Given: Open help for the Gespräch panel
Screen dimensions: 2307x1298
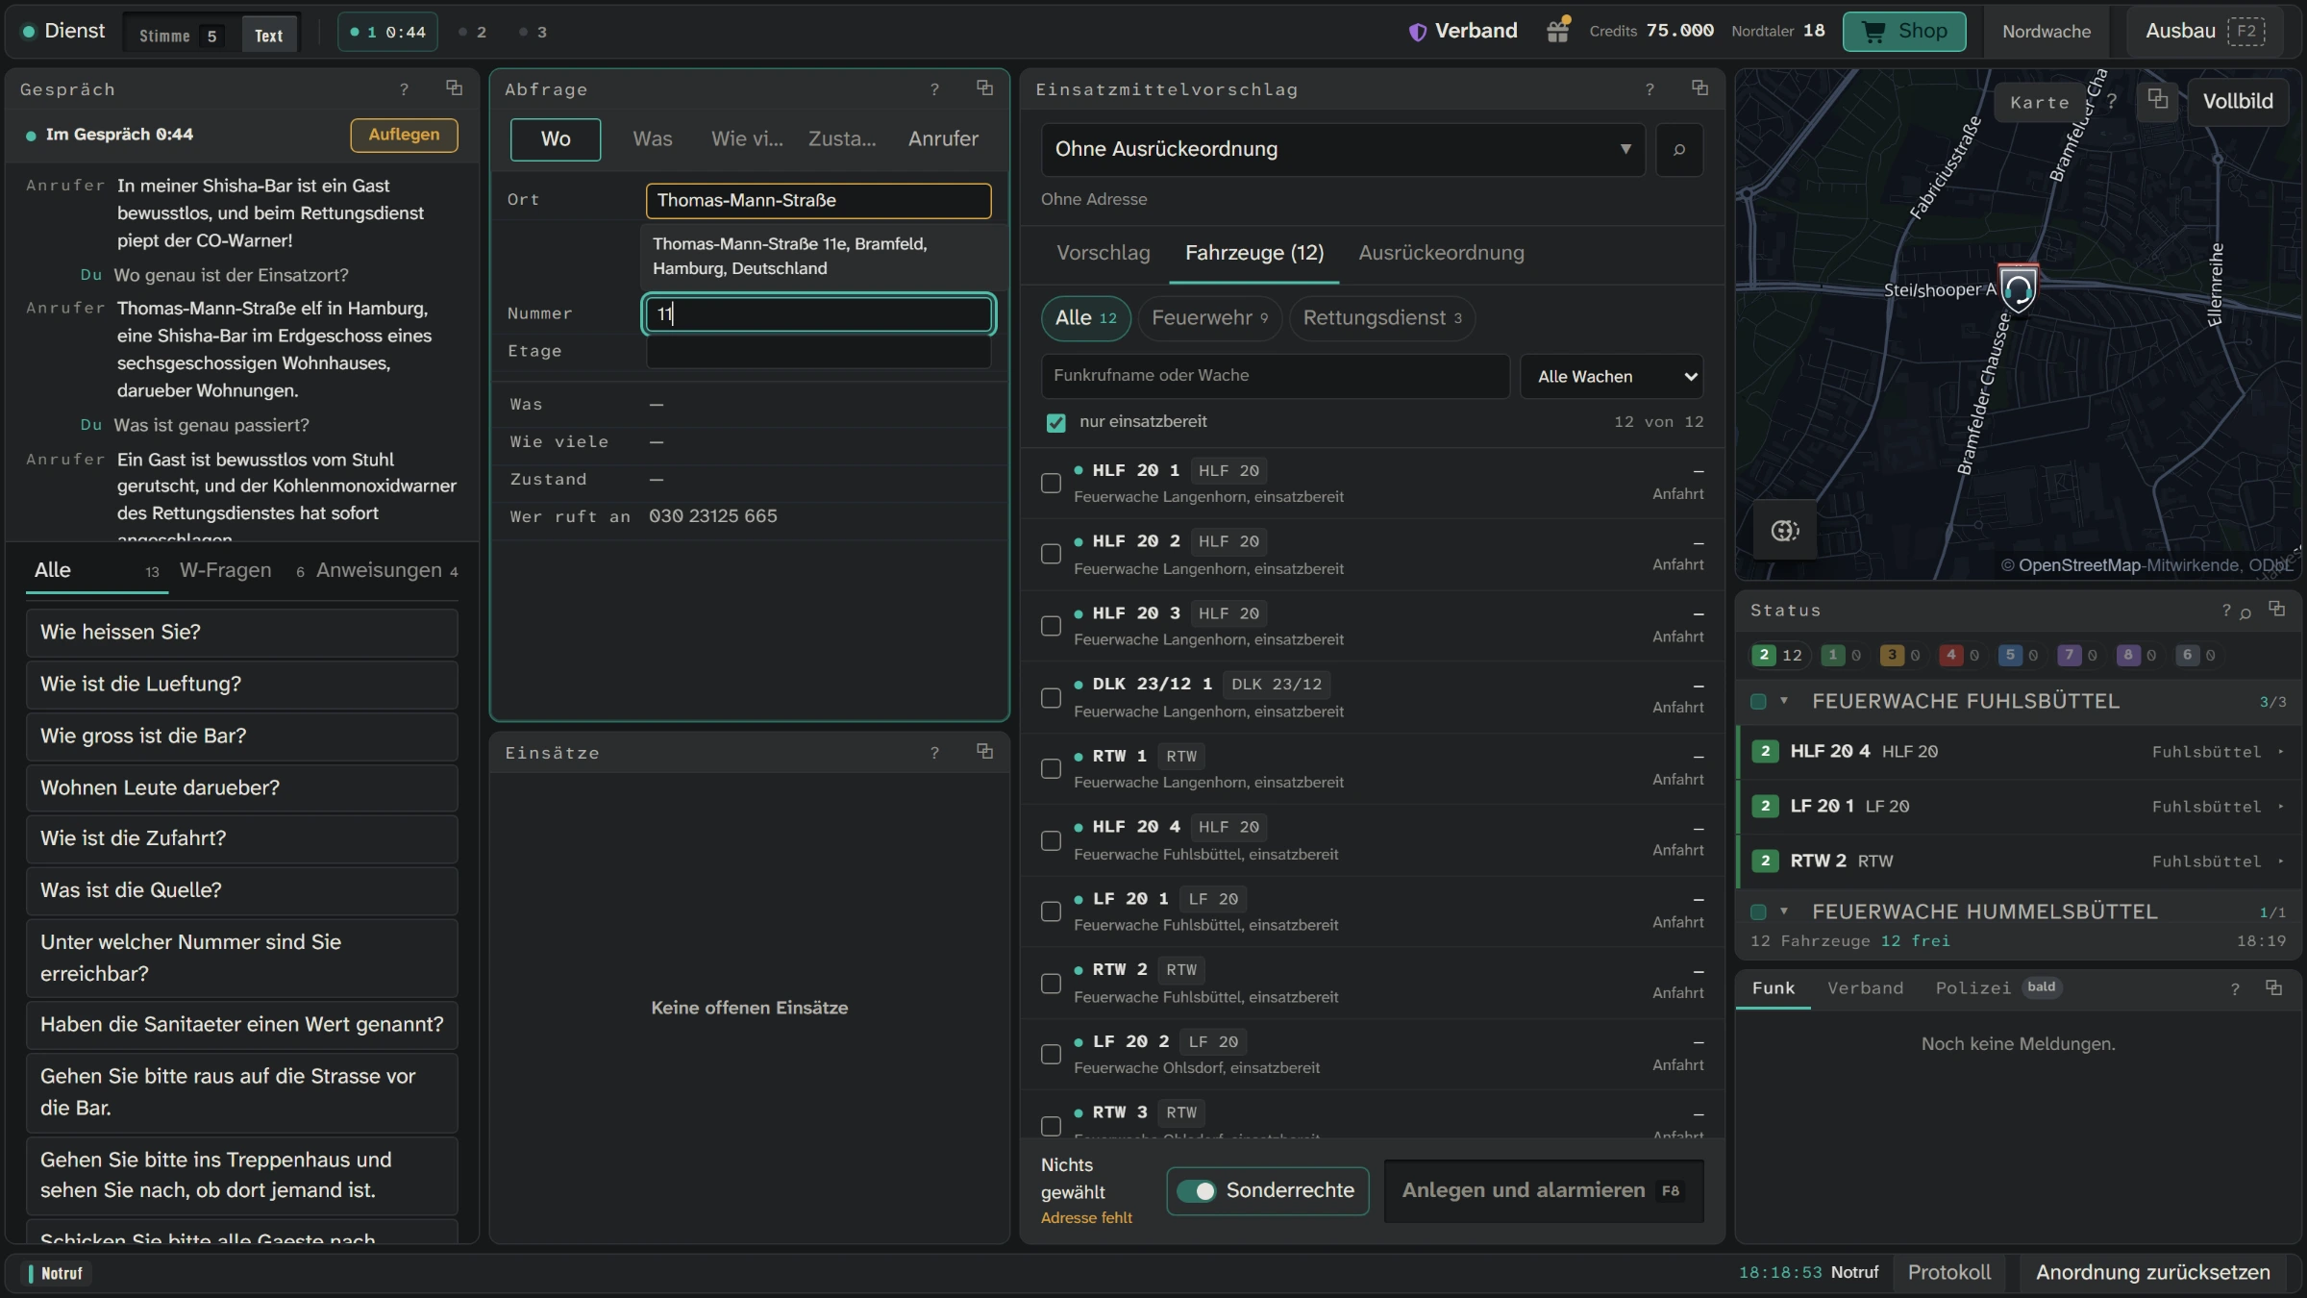Looking at the screenshot, I should point(405,89).
